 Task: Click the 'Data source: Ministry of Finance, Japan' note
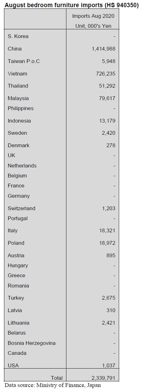(x=52, y=385)
